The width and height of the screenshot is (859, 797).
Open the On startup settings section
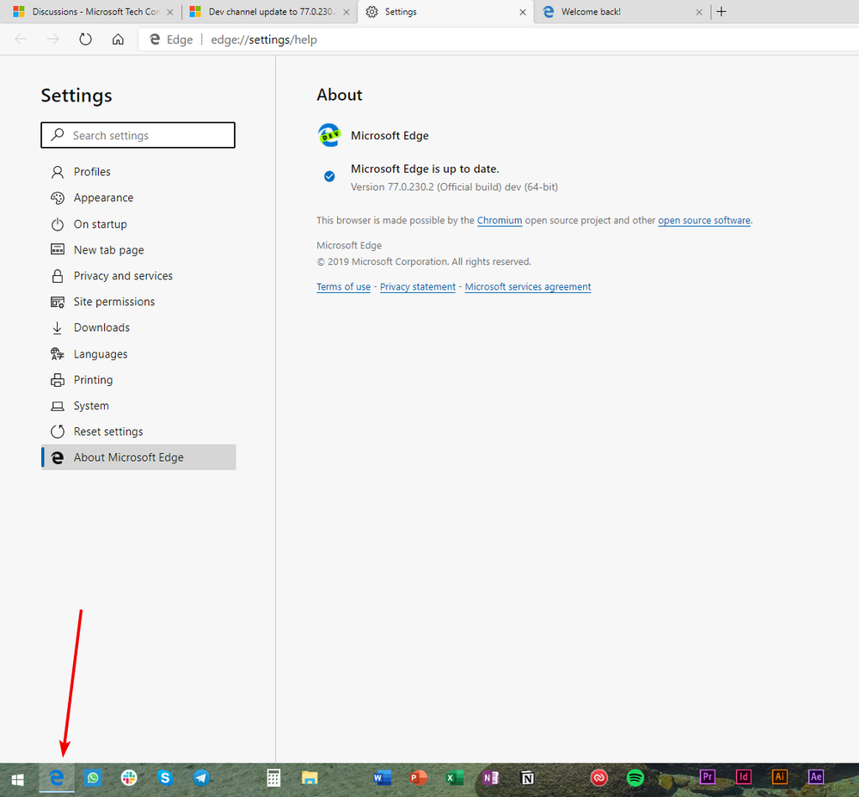(x=138, y=224)
